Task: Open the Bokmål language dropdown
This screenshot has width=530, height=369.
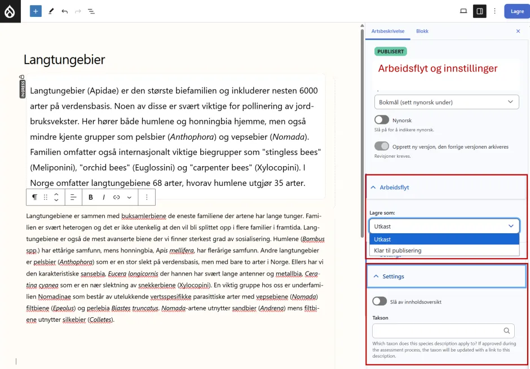Action: coord(446,102)
